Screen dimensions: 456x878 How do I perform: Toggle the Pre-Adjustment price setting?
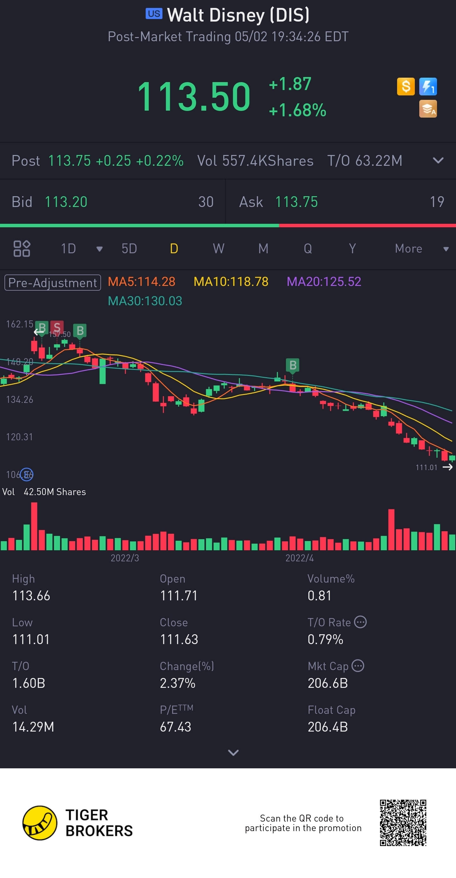pos(53,282)
